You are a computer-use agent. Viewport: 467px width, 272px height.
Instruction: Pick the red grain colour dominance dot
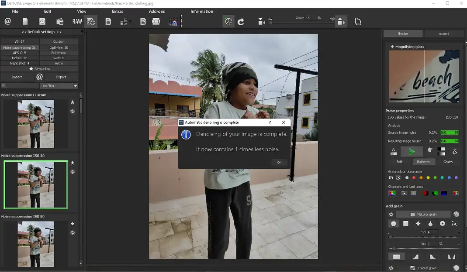coord(414,178)
